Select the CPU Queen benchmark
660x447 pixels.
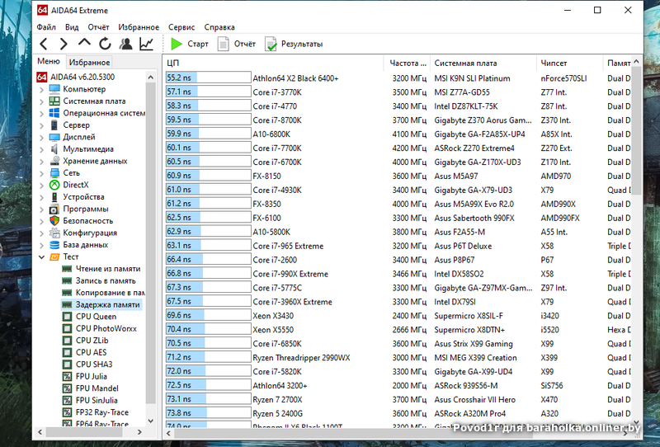pyautogui.click(x=96, y=317)
